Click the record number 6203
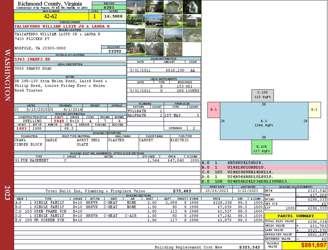 click(x=109, y=7)
